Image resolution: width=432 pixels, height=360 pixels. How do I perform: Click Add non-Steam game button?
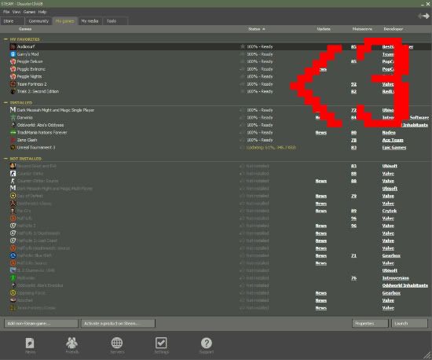tap(41, 323)
